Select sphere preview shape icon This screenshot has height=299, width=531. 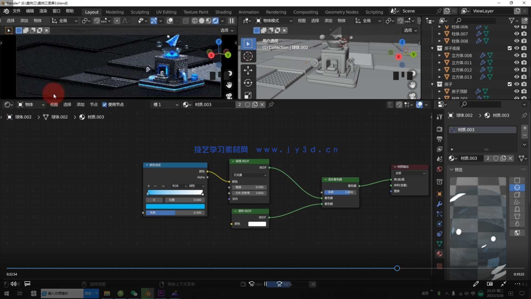(517, 188)
